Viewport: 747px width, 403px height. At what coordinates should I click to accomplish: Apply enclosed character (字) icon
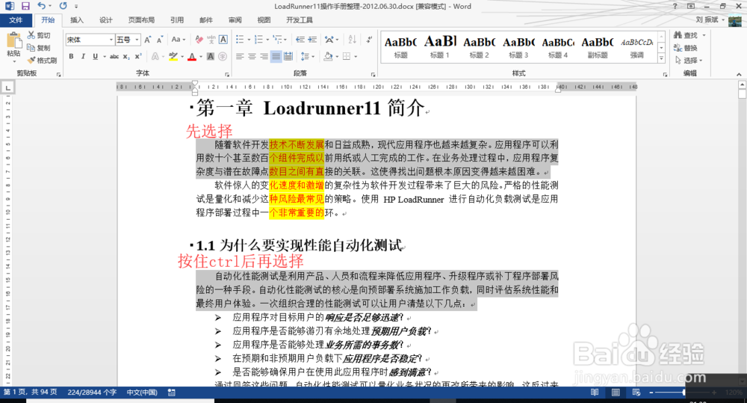coord(223,56)
